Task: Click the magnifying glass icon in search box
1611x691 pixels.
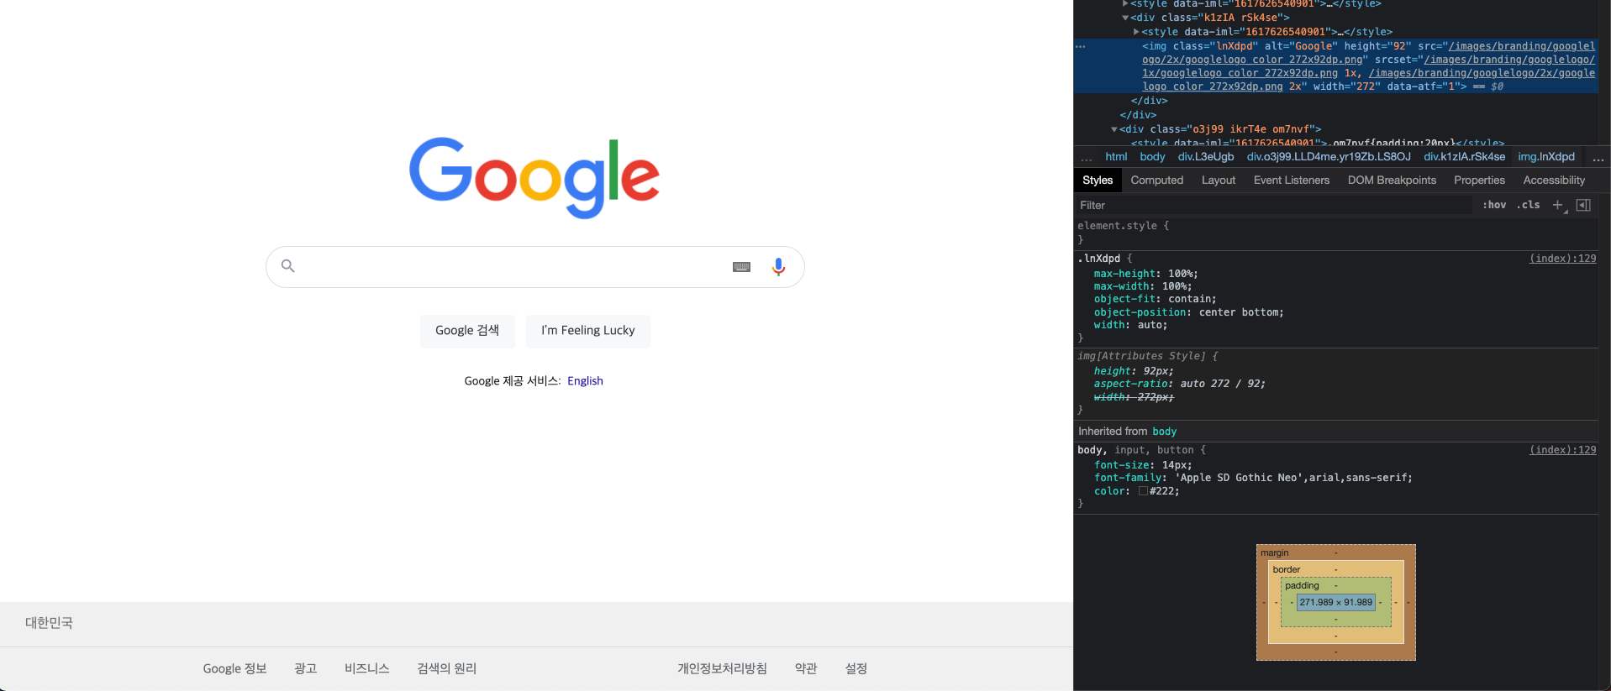Action: [x=288, y=266]
